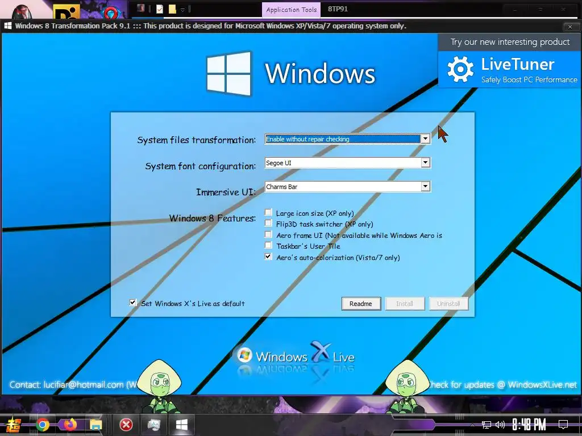Open the network tray icon
The image size is (582, 436).
click(486, 425)
